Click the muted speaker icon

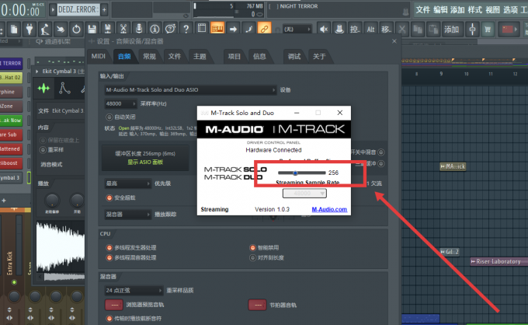(x=324, y=29)
